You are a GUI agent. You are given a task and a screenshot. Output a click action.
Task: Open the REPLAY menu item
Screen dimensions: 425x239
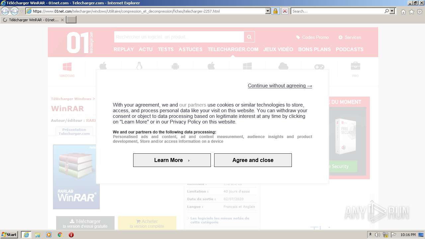[124, 49]
